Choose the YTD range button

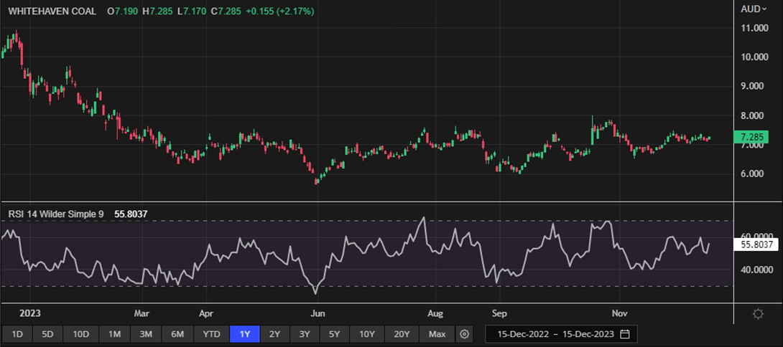[212, 334]
